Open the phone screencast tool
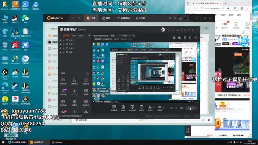Viewport: 258px width, 145px height. pos(132,108)
